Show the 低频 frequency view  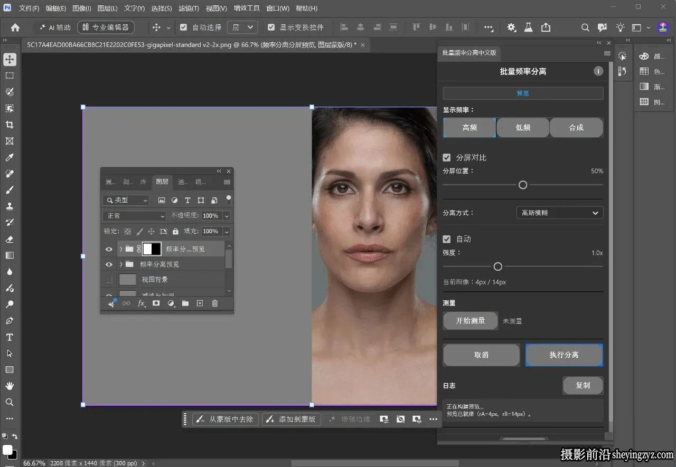(523, 128)
